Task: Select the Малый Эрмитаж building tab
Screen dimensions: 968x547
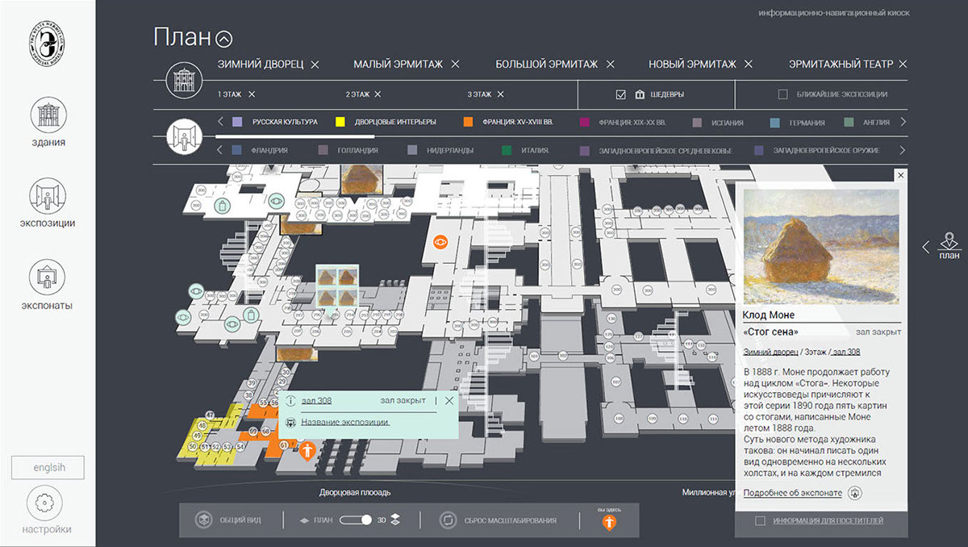Action: (x=398, y=65)
